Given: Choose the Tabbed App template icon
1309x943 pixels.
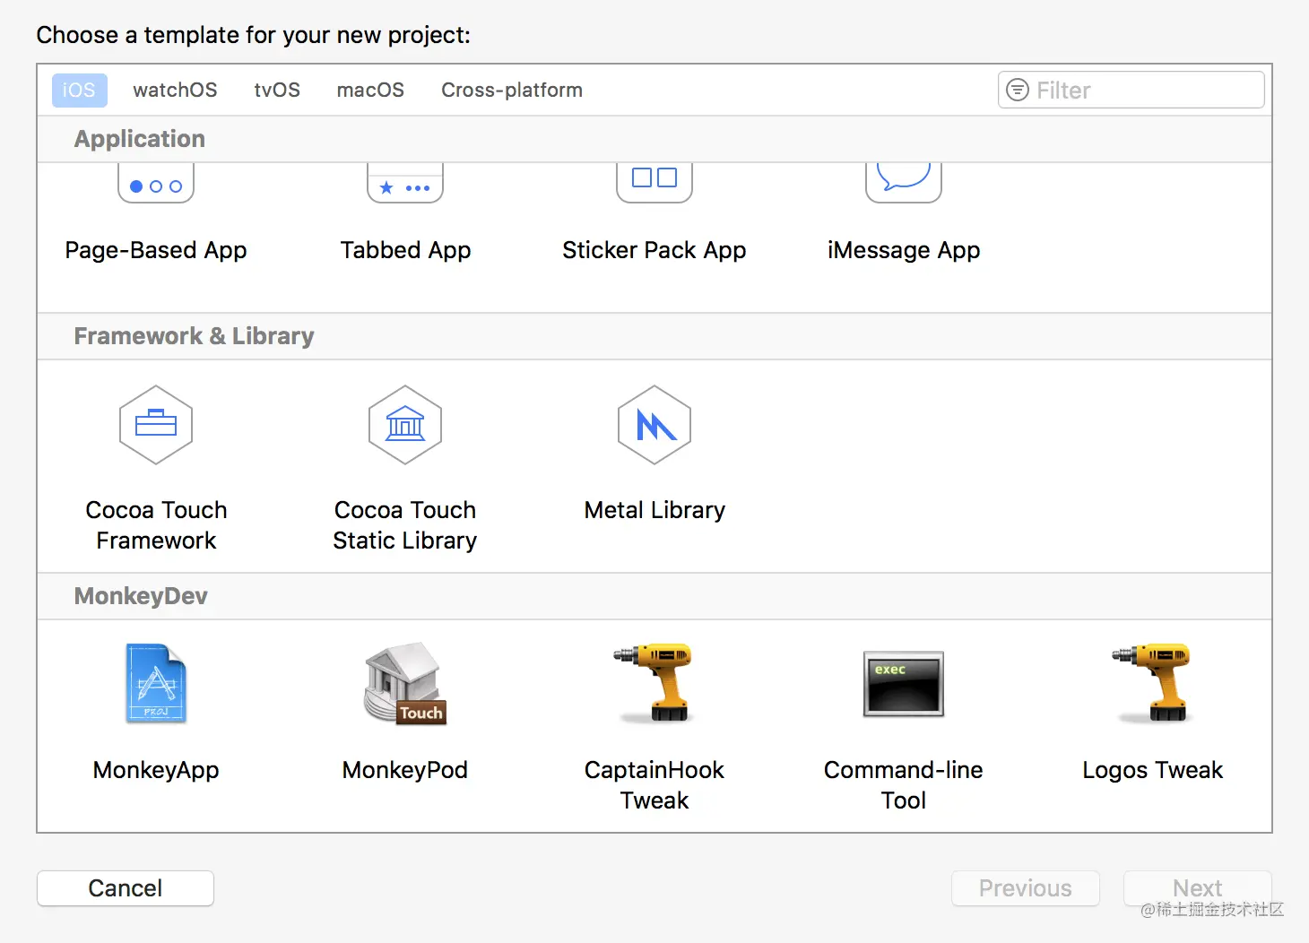Looking at the screenshot, I should pos(405,184).
